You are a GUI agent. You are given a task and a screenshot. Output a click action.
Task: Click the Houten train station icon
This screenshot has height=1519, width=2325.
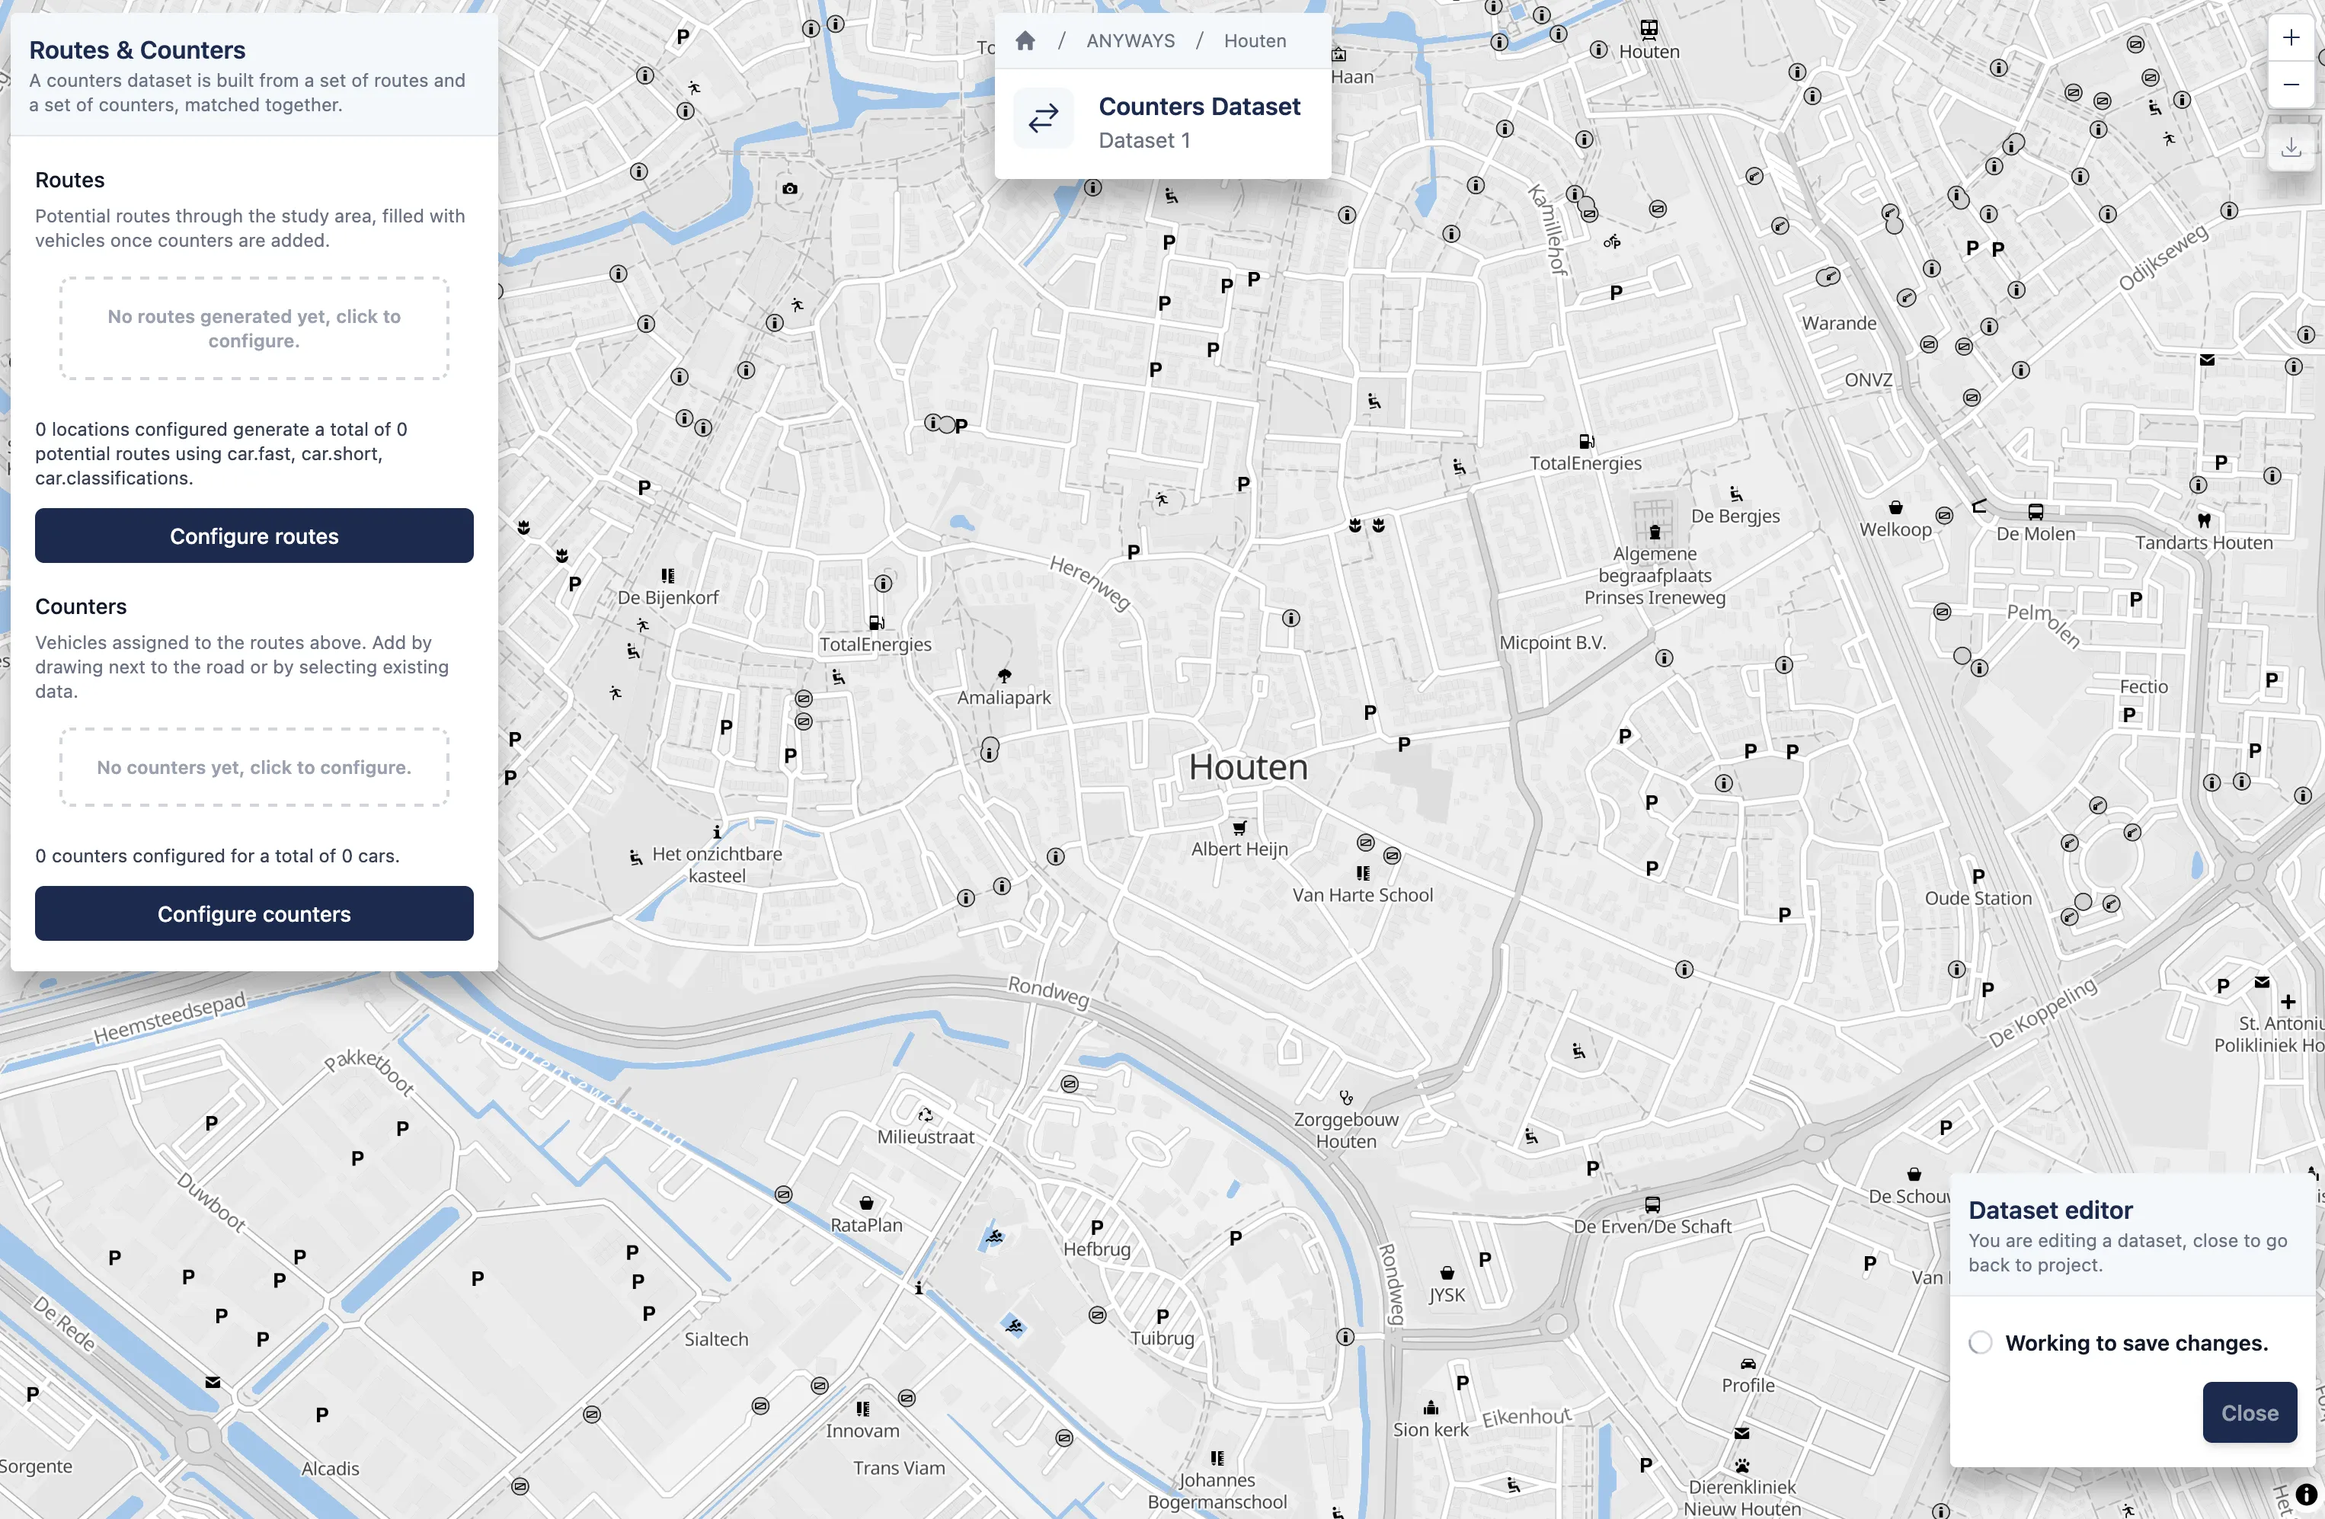point(1649,29)
